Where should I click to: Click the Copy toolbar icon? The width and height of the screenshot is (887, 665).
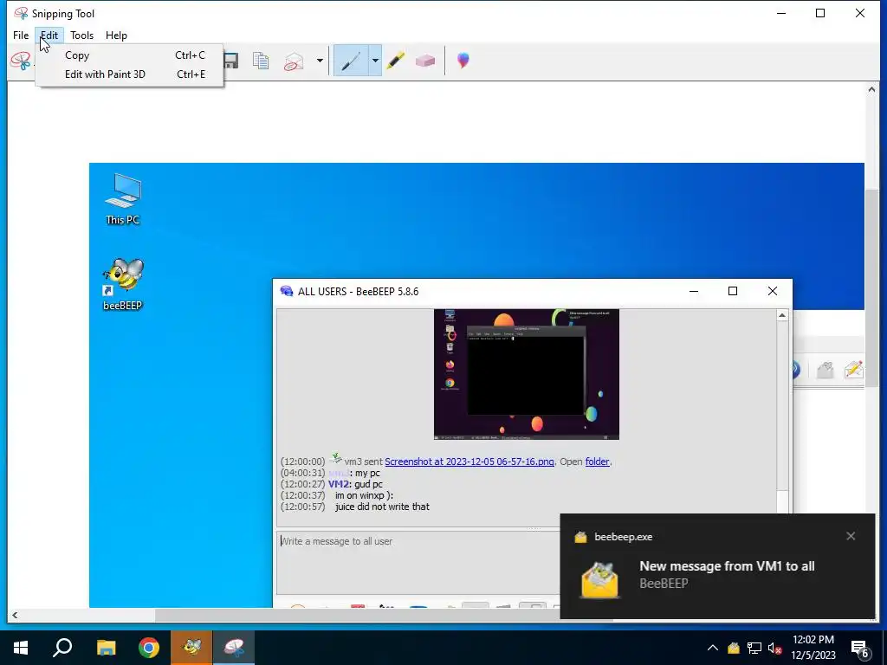coord(261,61)
